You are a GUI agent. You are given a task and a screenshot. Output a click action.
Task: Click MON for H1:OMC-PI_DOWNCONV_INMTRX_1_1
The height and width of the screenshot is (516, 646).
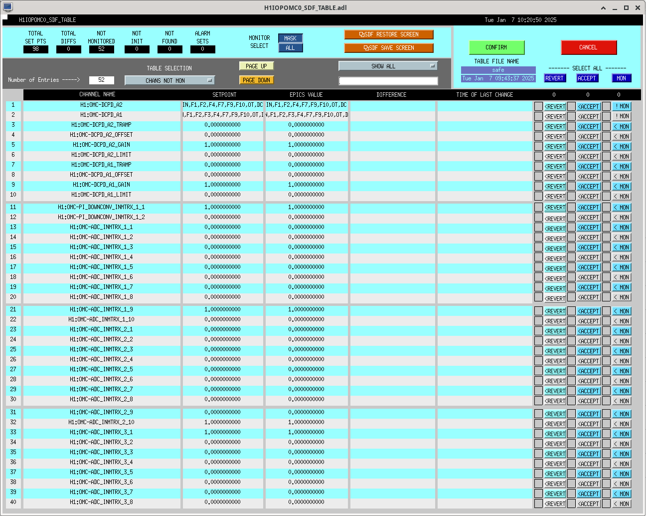pos(622,207)
